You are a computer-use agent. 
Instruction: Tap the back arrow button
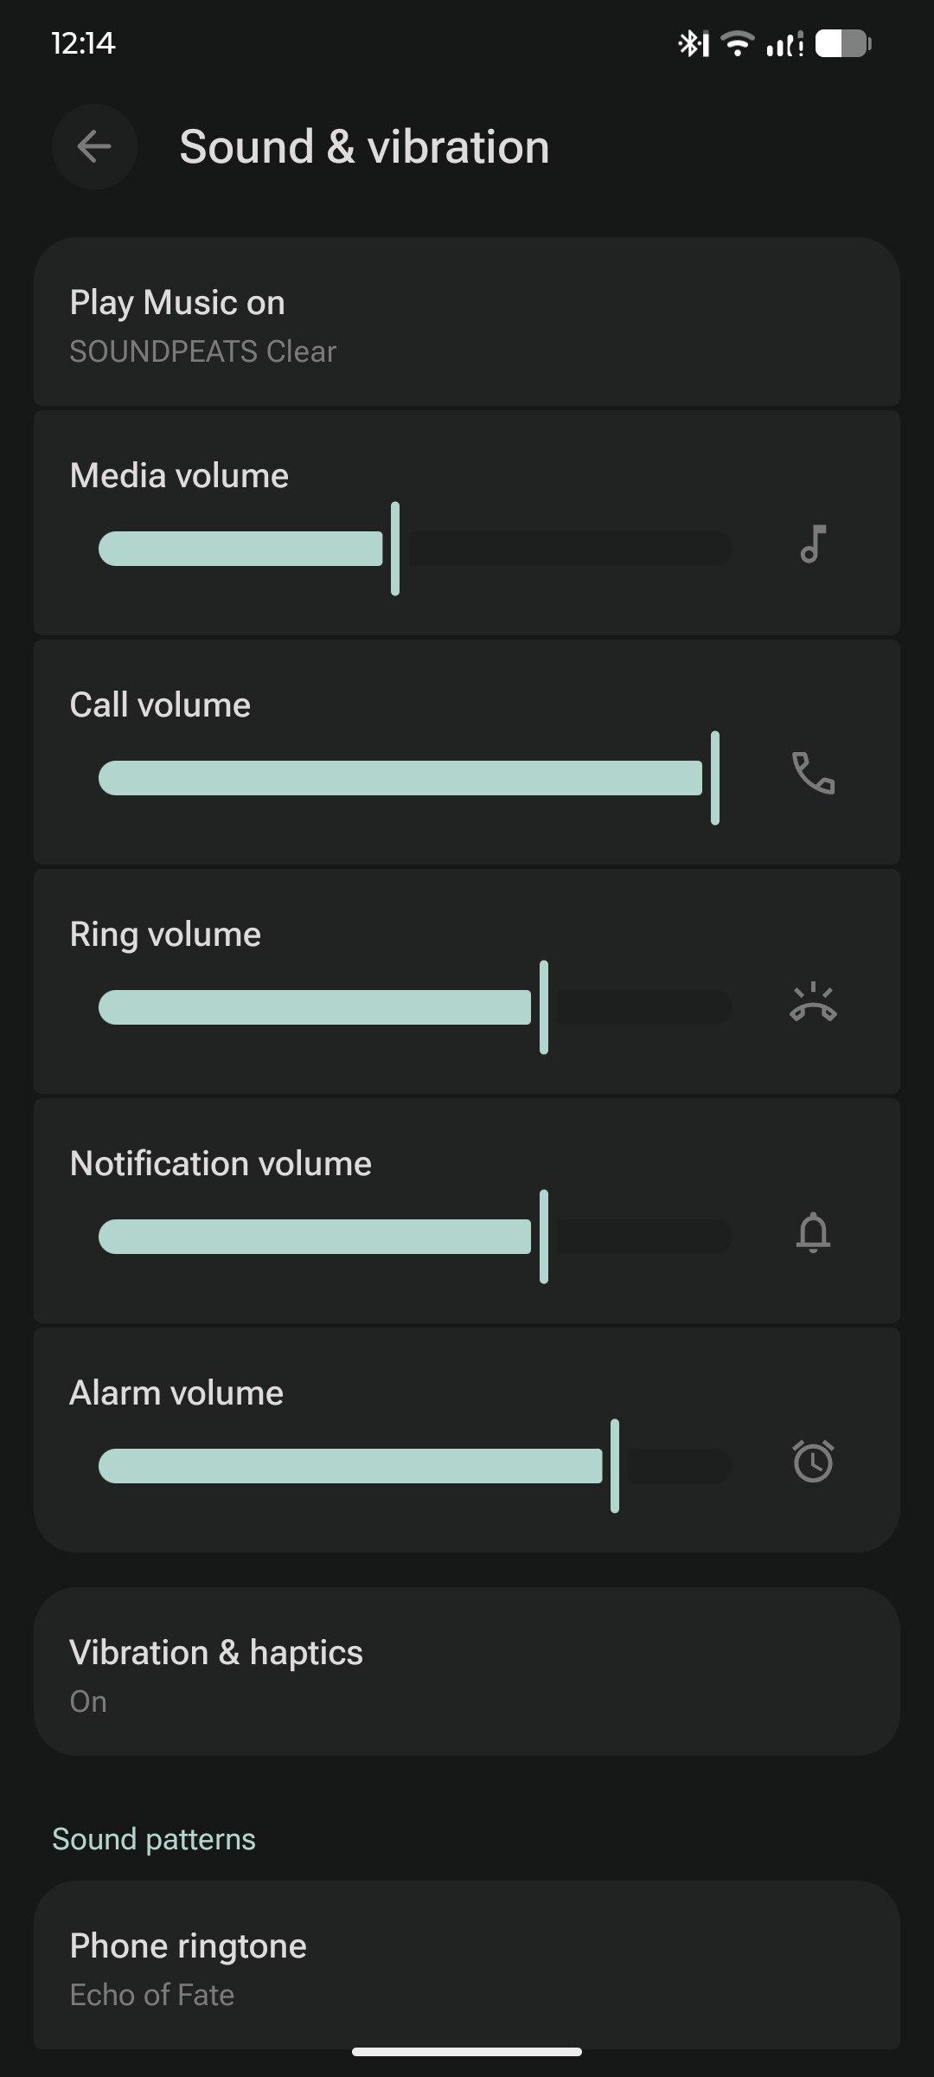(94, 147)
